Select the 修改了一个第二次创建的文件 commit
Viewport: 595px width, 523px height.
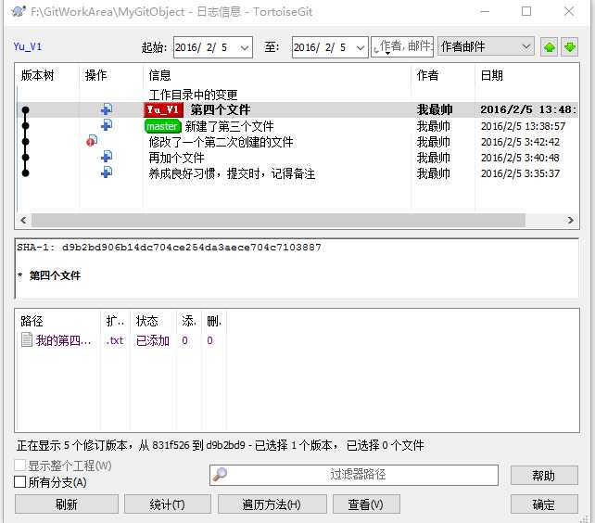coord(297,142)
